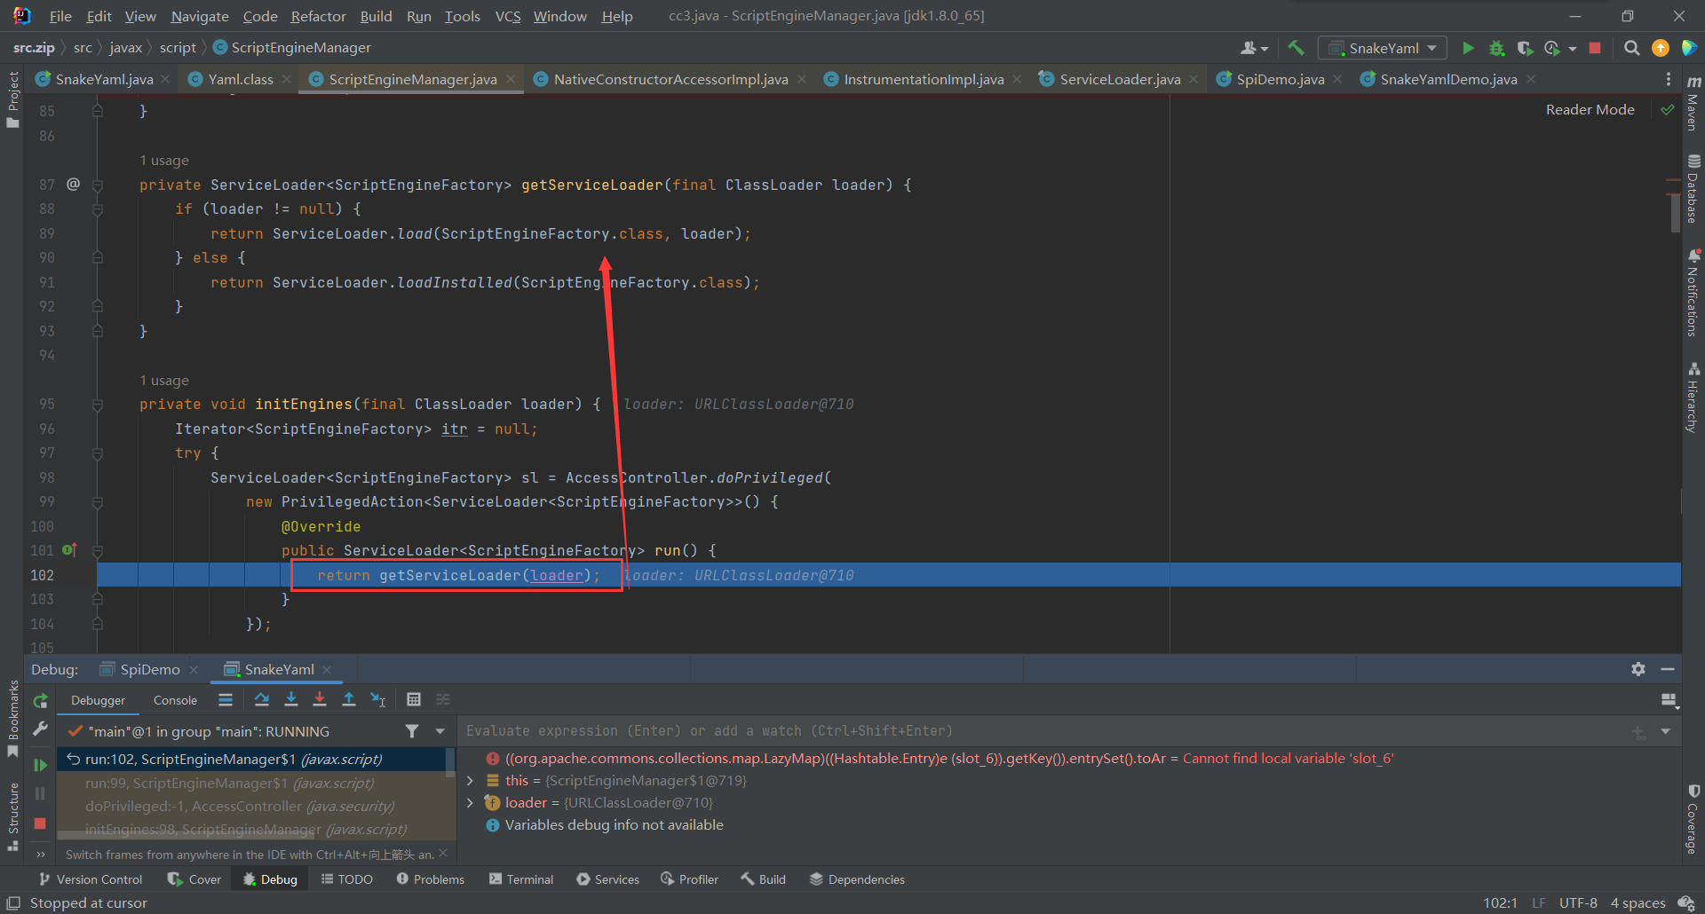Open debug panel gear settings

point(1638,669)
